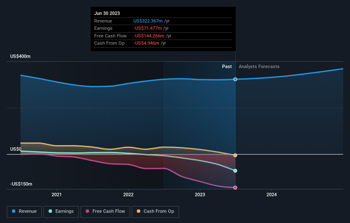This screenshot has width=350, height=223.
Task: Click the Earnings row label in tooltip
Action: coord(103,28)
